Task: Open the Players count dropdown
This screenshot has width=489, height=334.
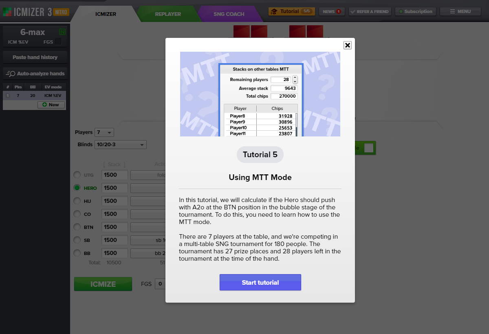Action: point(104,132)
